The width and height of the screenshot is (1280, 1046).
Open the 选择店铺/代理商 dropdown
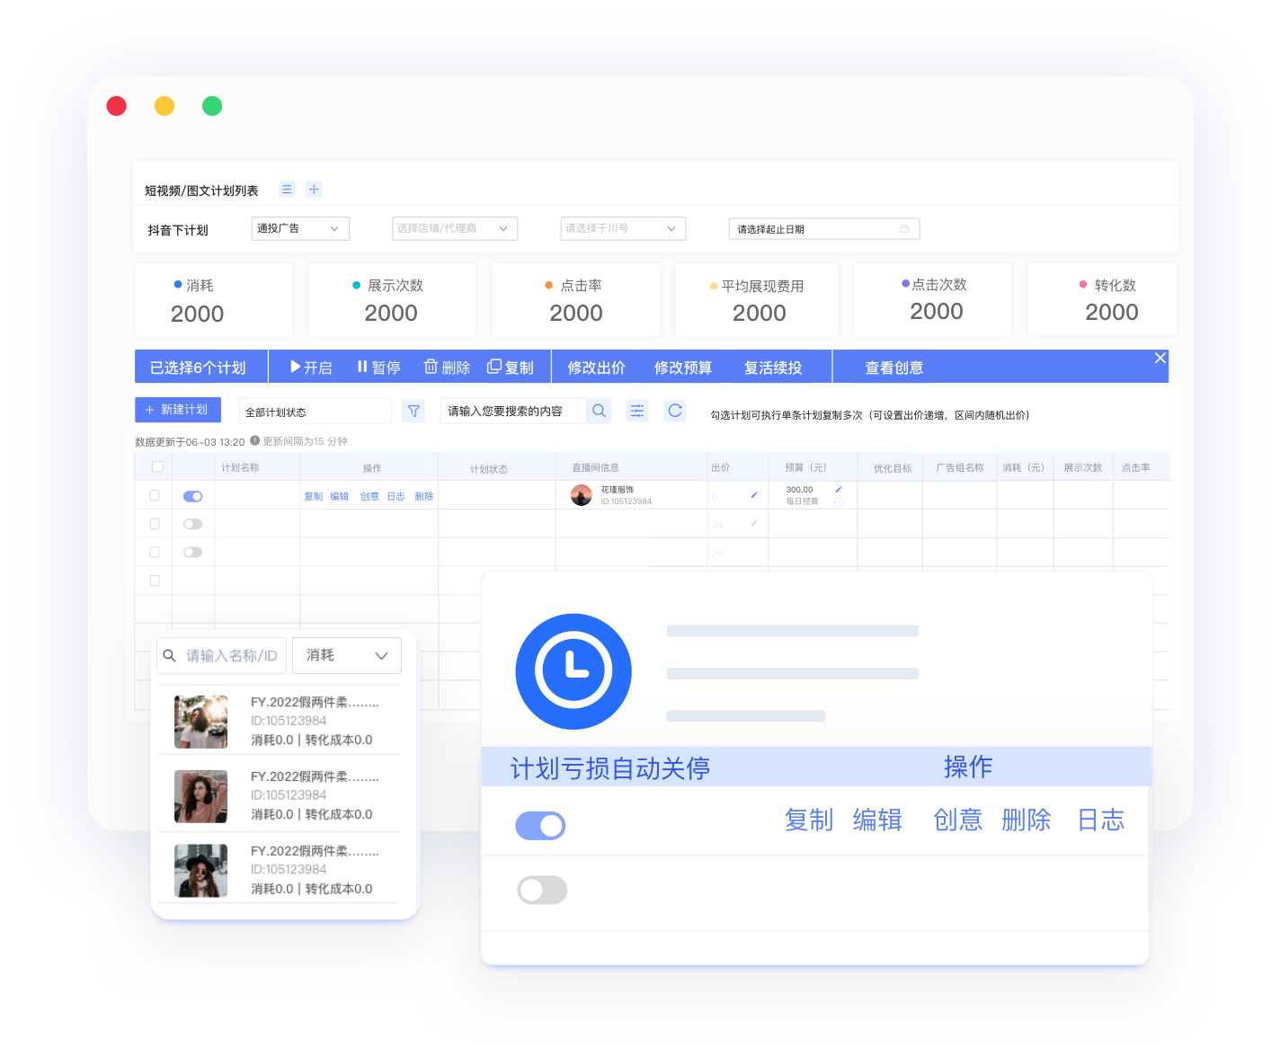[x=454, y=228]
